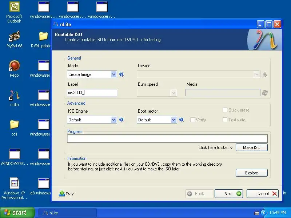Select the cd1 folder on the desktop
This screenshot has width=291, height=218.
point(14,128)
